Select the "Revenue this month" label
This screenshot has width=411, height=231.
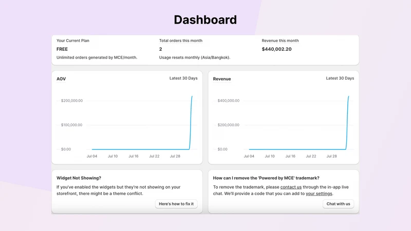280,41
